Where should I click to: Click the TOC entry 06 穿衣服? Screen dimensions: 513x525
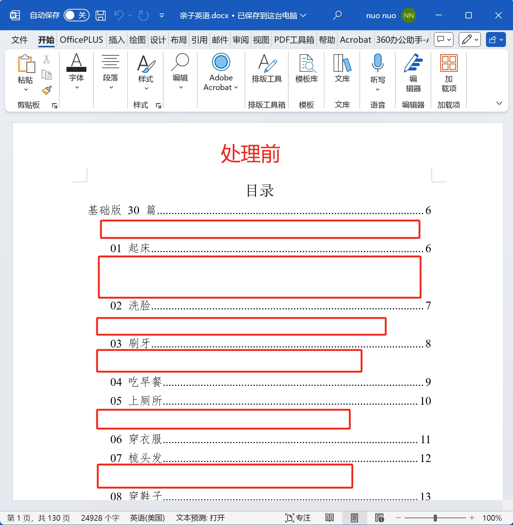(271, 439)
